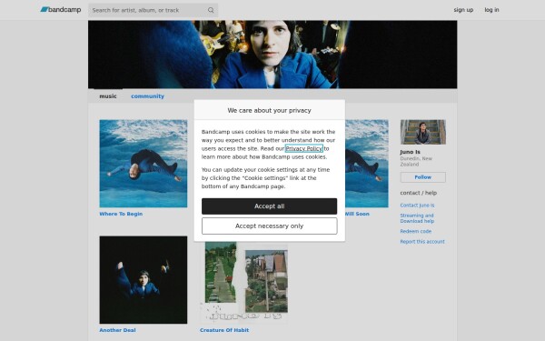The width and height of the screenshot is (545, 341).
Task: Click the Redeem code link
Action: tap(416, 231)
